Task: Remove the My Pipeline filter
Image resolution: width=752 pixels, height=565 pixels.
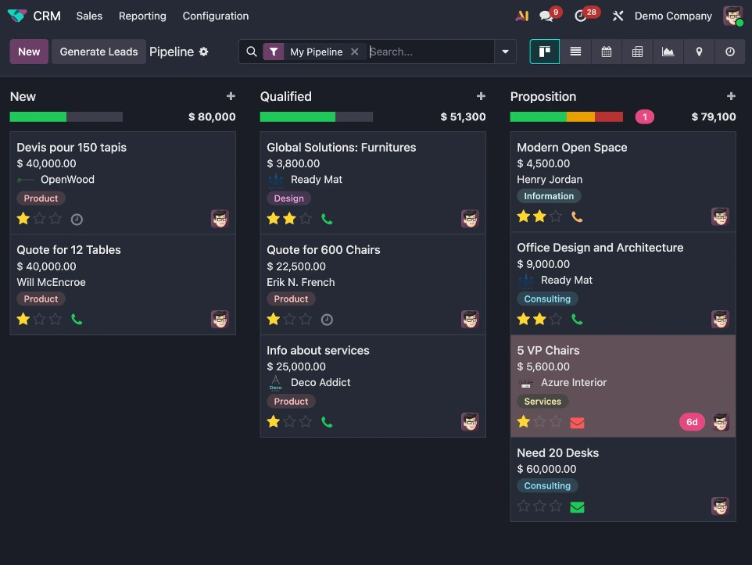Action: [355, 52]
